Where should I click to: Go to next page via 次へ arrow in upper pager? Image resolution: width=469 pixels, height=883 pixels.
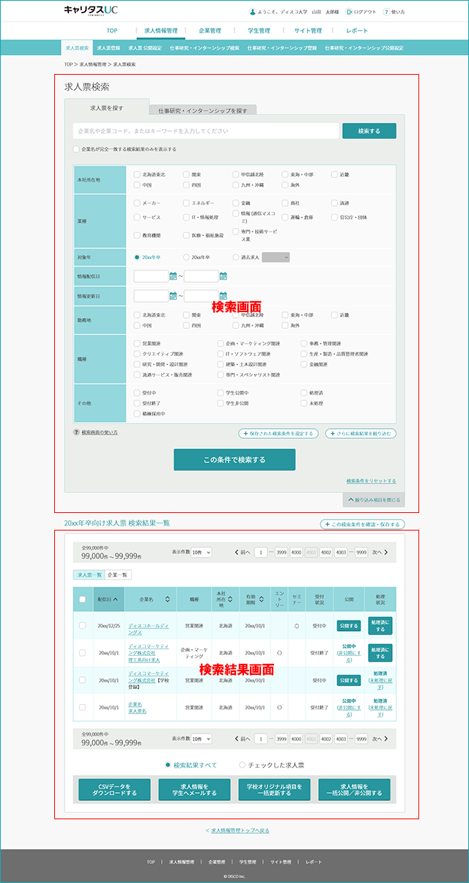click(x=386, y=552)
